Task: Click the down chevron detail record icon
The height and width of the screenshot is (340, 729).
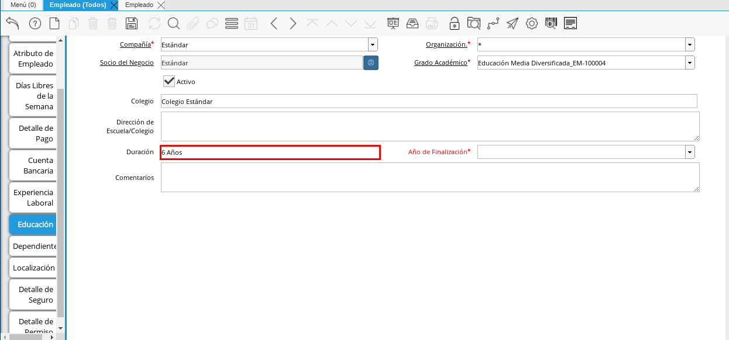Action: pos(351,23)
